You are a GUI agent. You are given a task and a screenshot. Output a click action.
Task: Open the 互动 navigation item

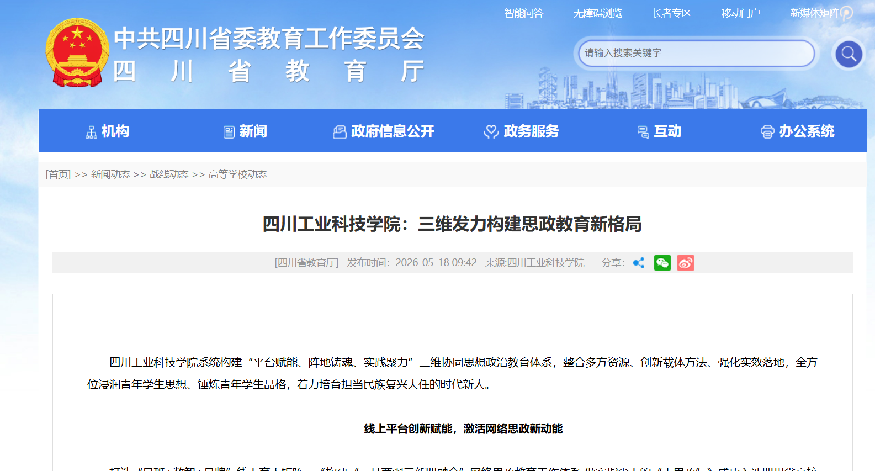click(659, 131)
